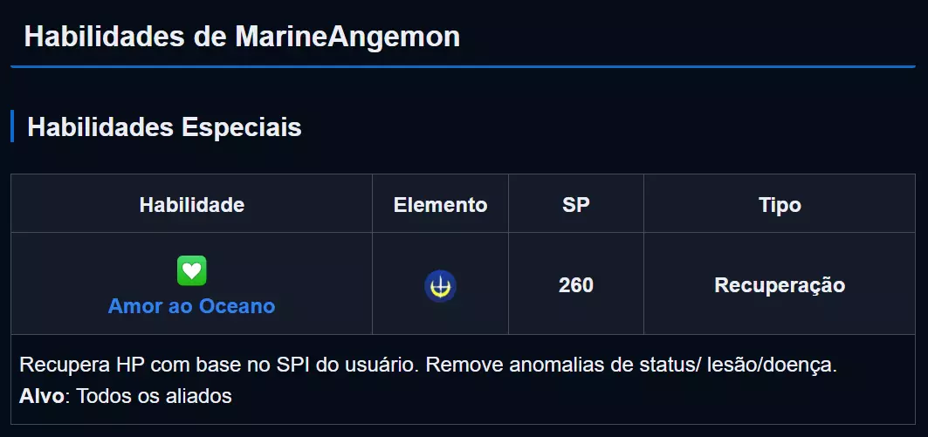Click the blue trident water element icon
The width and height of the screenshot is (928, 437).
[x=440, y=285]
